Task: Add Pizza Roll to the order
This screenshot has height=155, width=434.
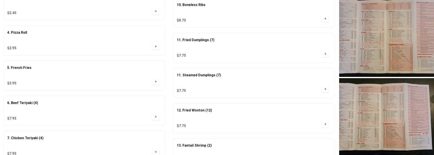Action: (156, 46)
